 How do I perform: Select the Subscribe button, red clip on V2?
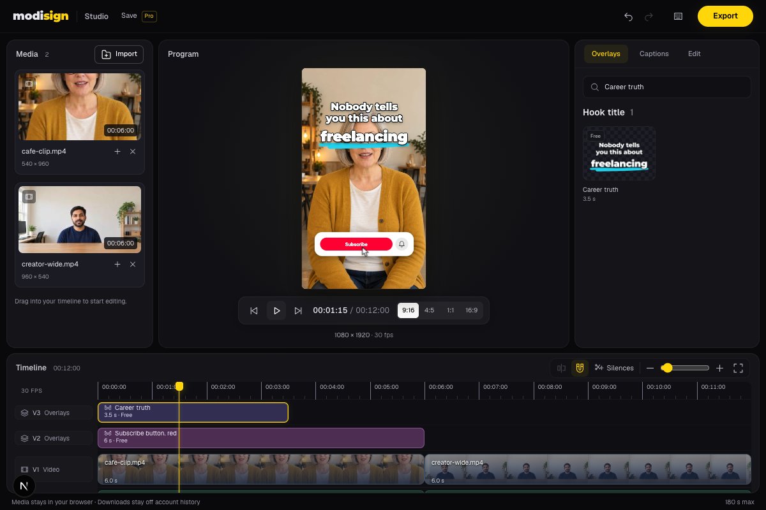261,438
